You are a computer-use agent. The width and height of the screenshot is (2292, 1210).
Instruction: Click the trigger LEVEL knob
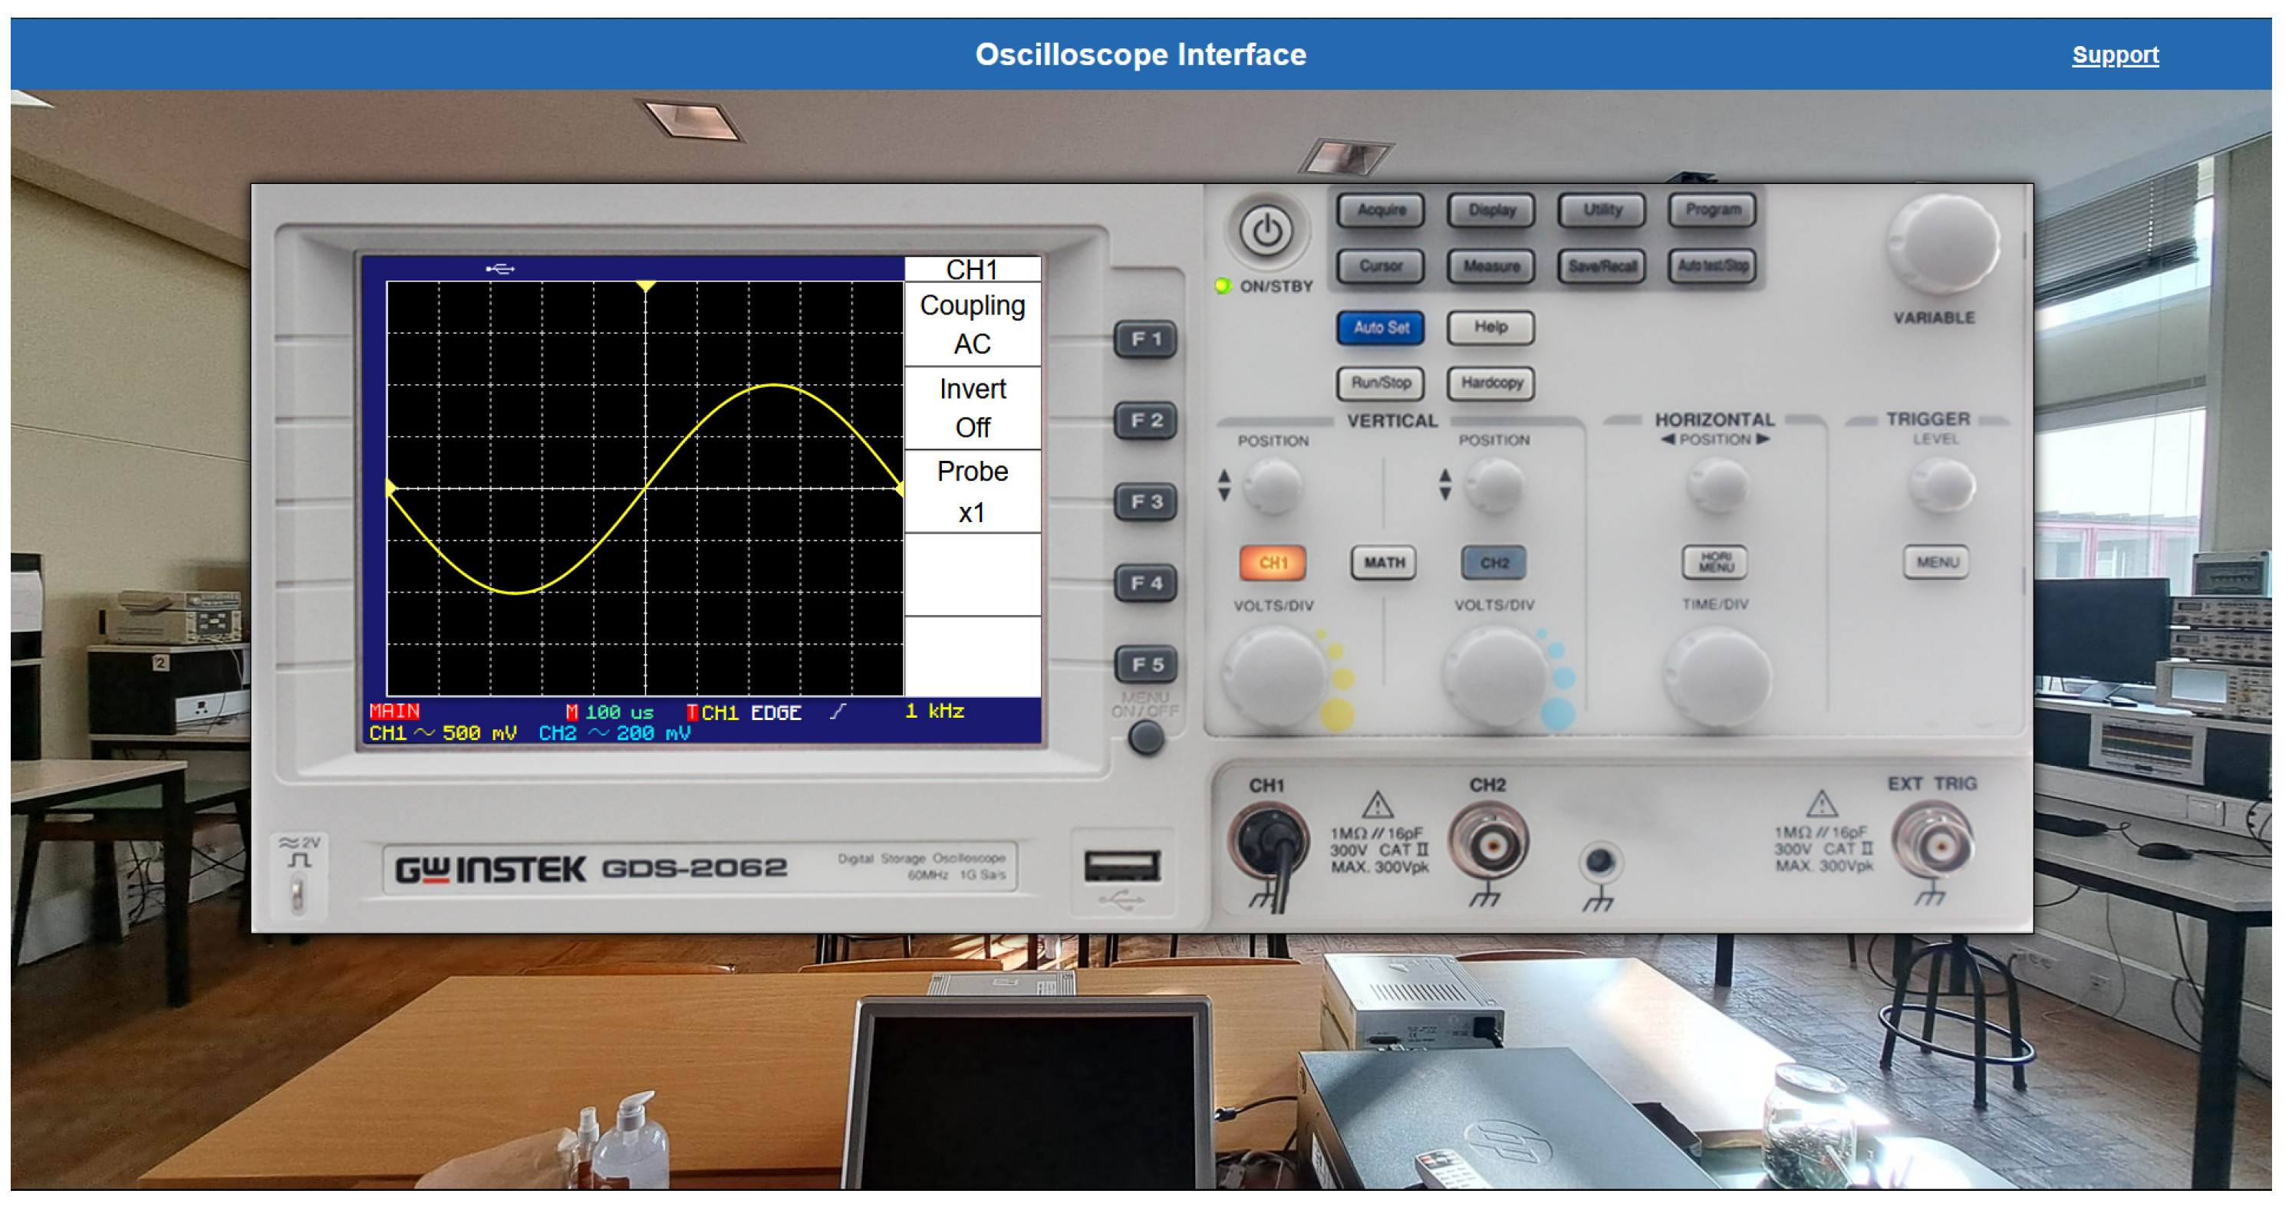1941,486
